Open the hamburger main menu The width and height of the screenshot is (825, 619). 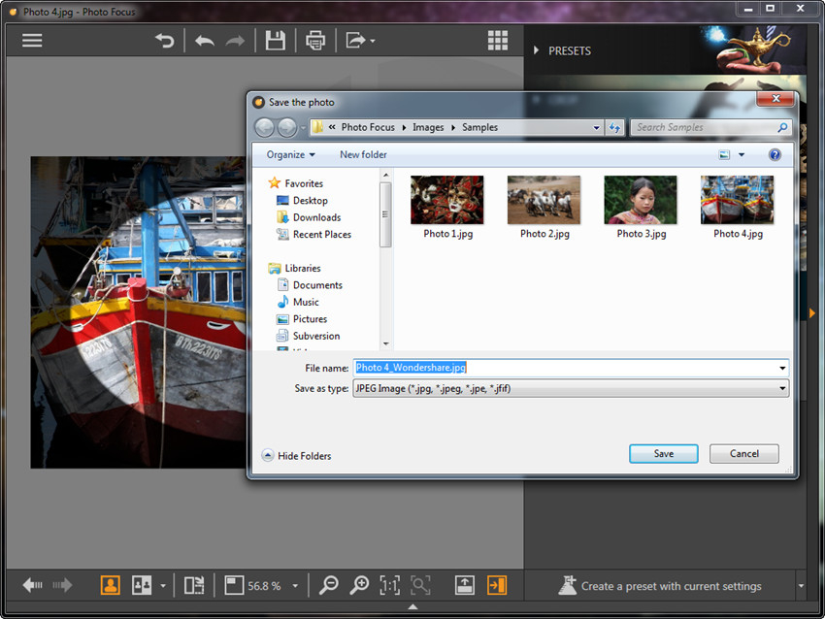pos(32,41)
